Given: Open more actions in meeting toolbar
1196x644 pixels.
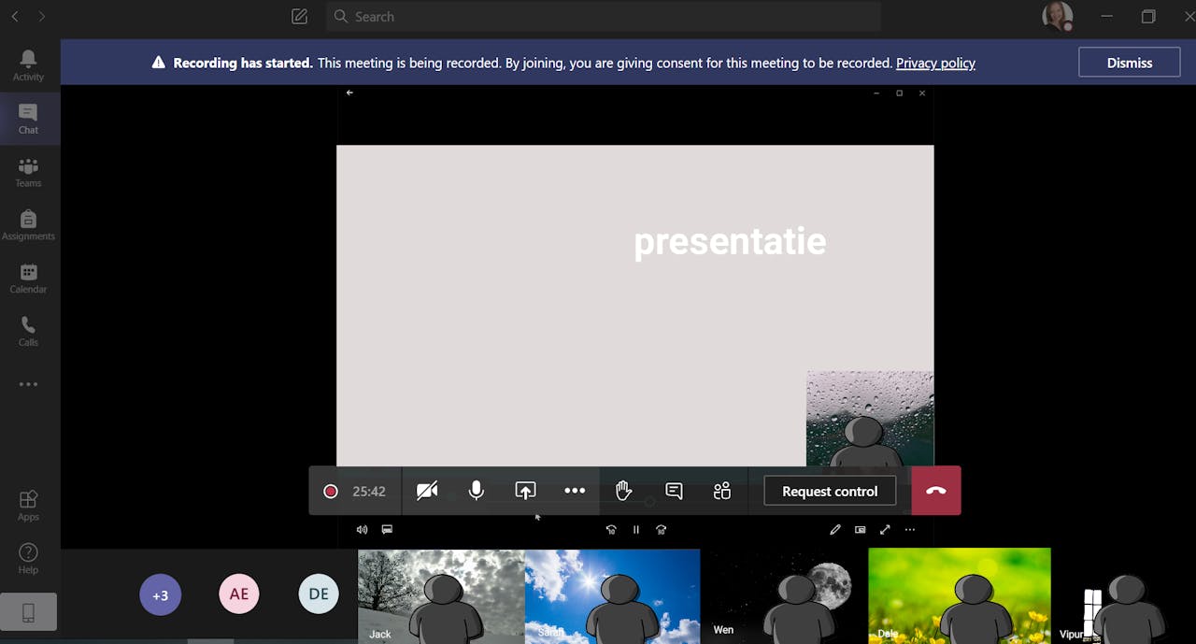Looking at the screenshot, I should tap(575, 491).
